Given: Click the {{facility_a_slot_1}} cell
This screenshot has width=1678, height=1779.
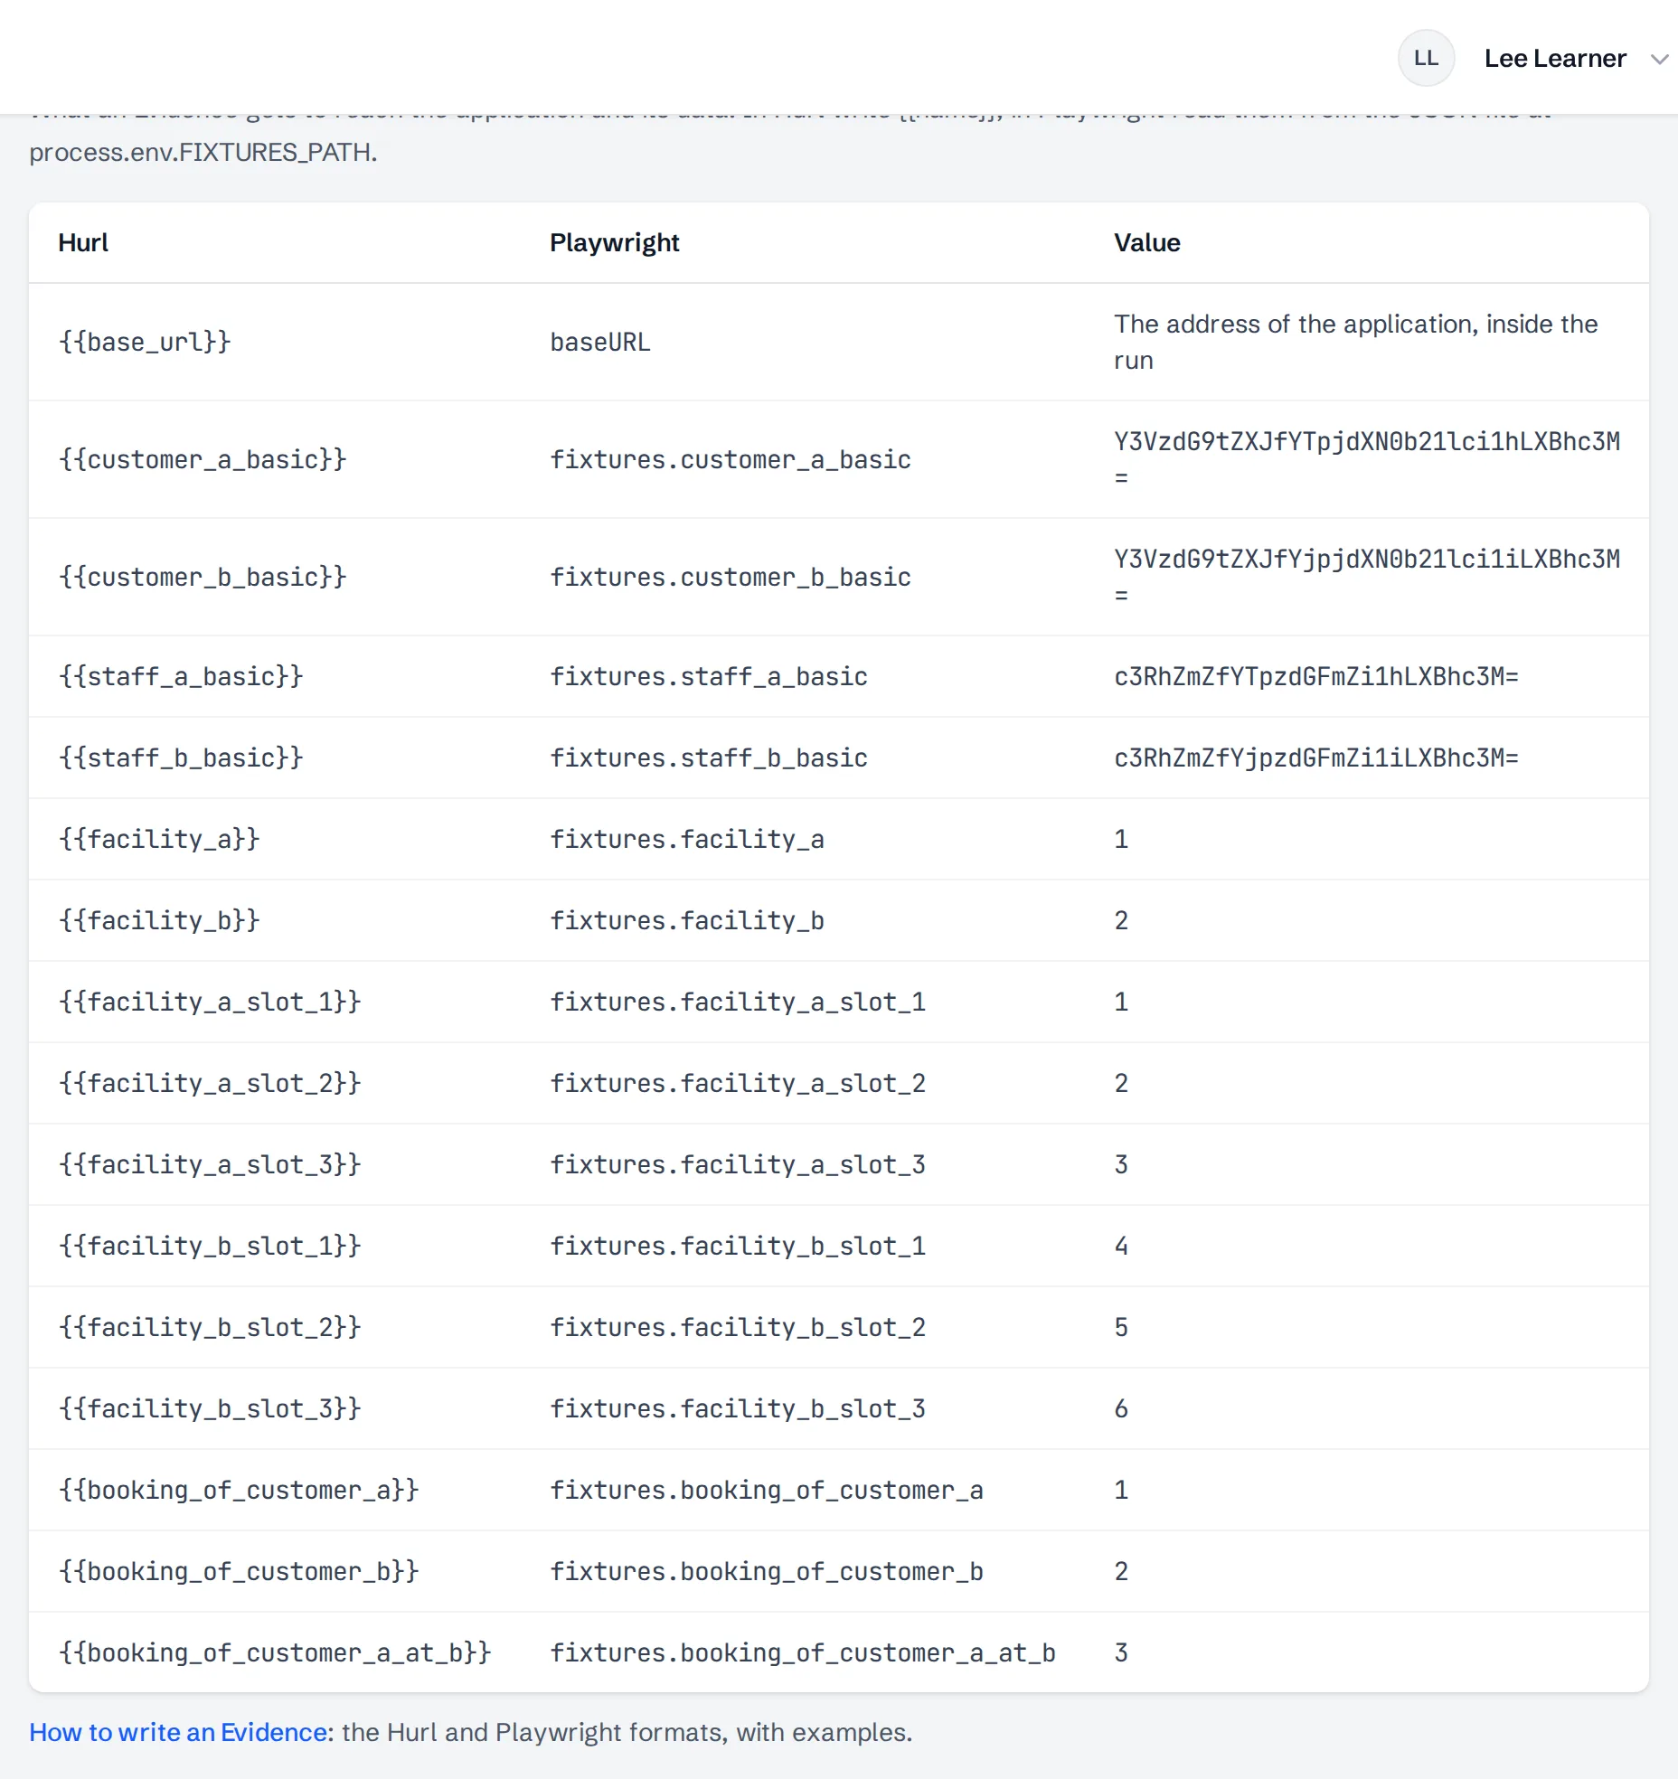Looking at the screenshot, I should tap(210, 1002).
